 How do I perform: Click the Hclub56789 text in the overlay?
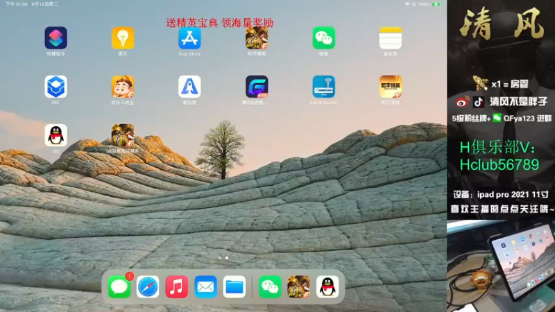point(499,165)
